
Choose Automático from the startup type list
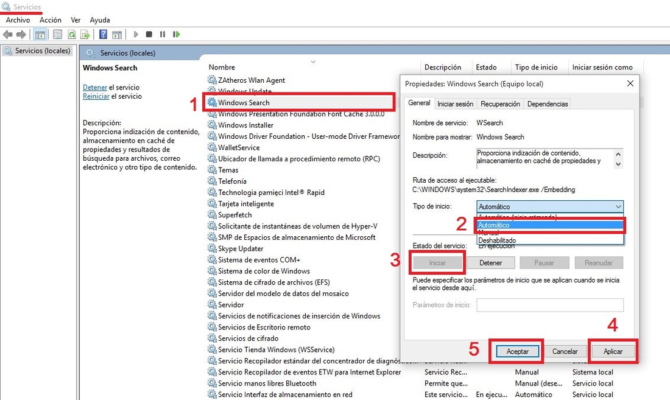pos(550,225)
